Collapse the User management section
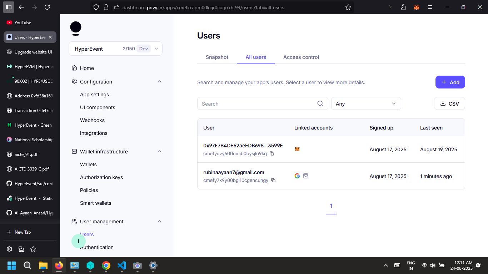 click(x=160, y=221)
